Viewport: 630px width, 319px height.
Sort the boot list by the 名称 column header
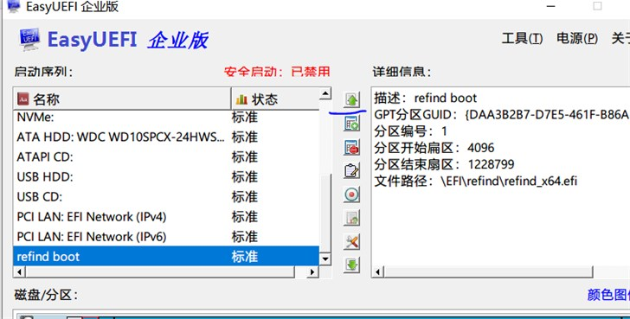[x=122, y=99]
